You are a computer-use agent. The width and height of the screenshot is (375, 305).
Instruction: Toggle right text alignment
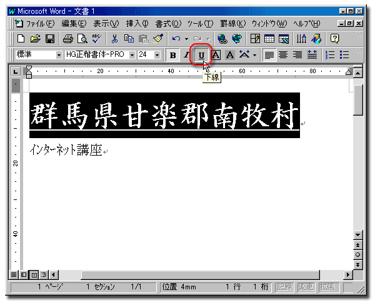click(298, 55)
